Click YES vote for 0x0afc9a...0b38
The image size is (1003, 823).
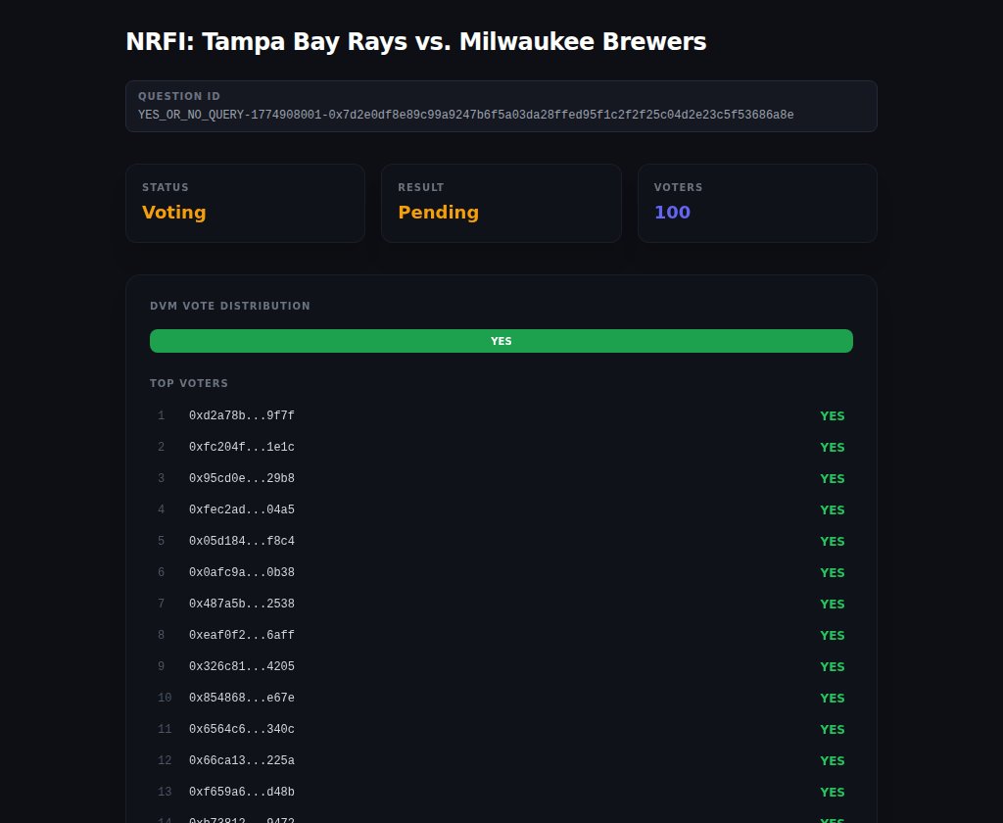833,573
